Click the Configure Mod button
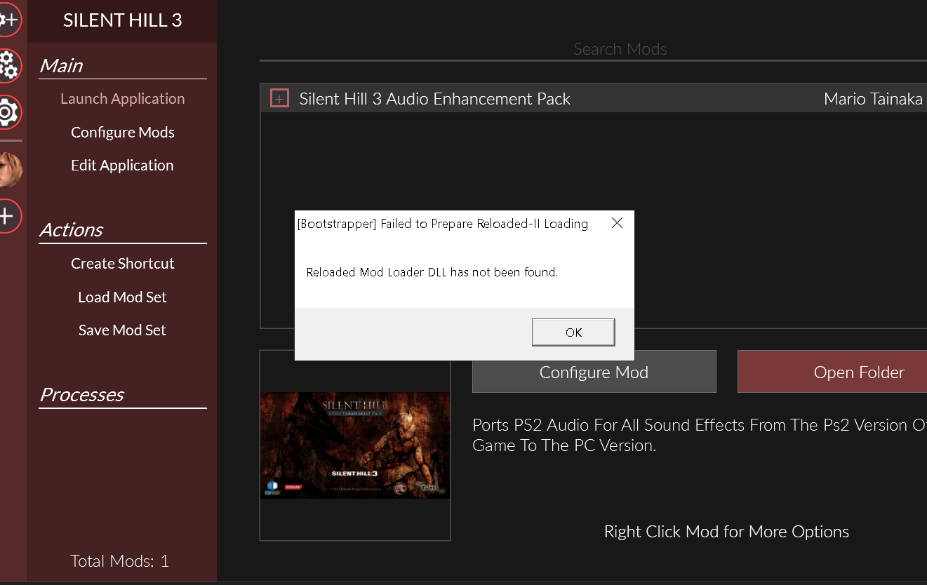 tap(594, 372)
